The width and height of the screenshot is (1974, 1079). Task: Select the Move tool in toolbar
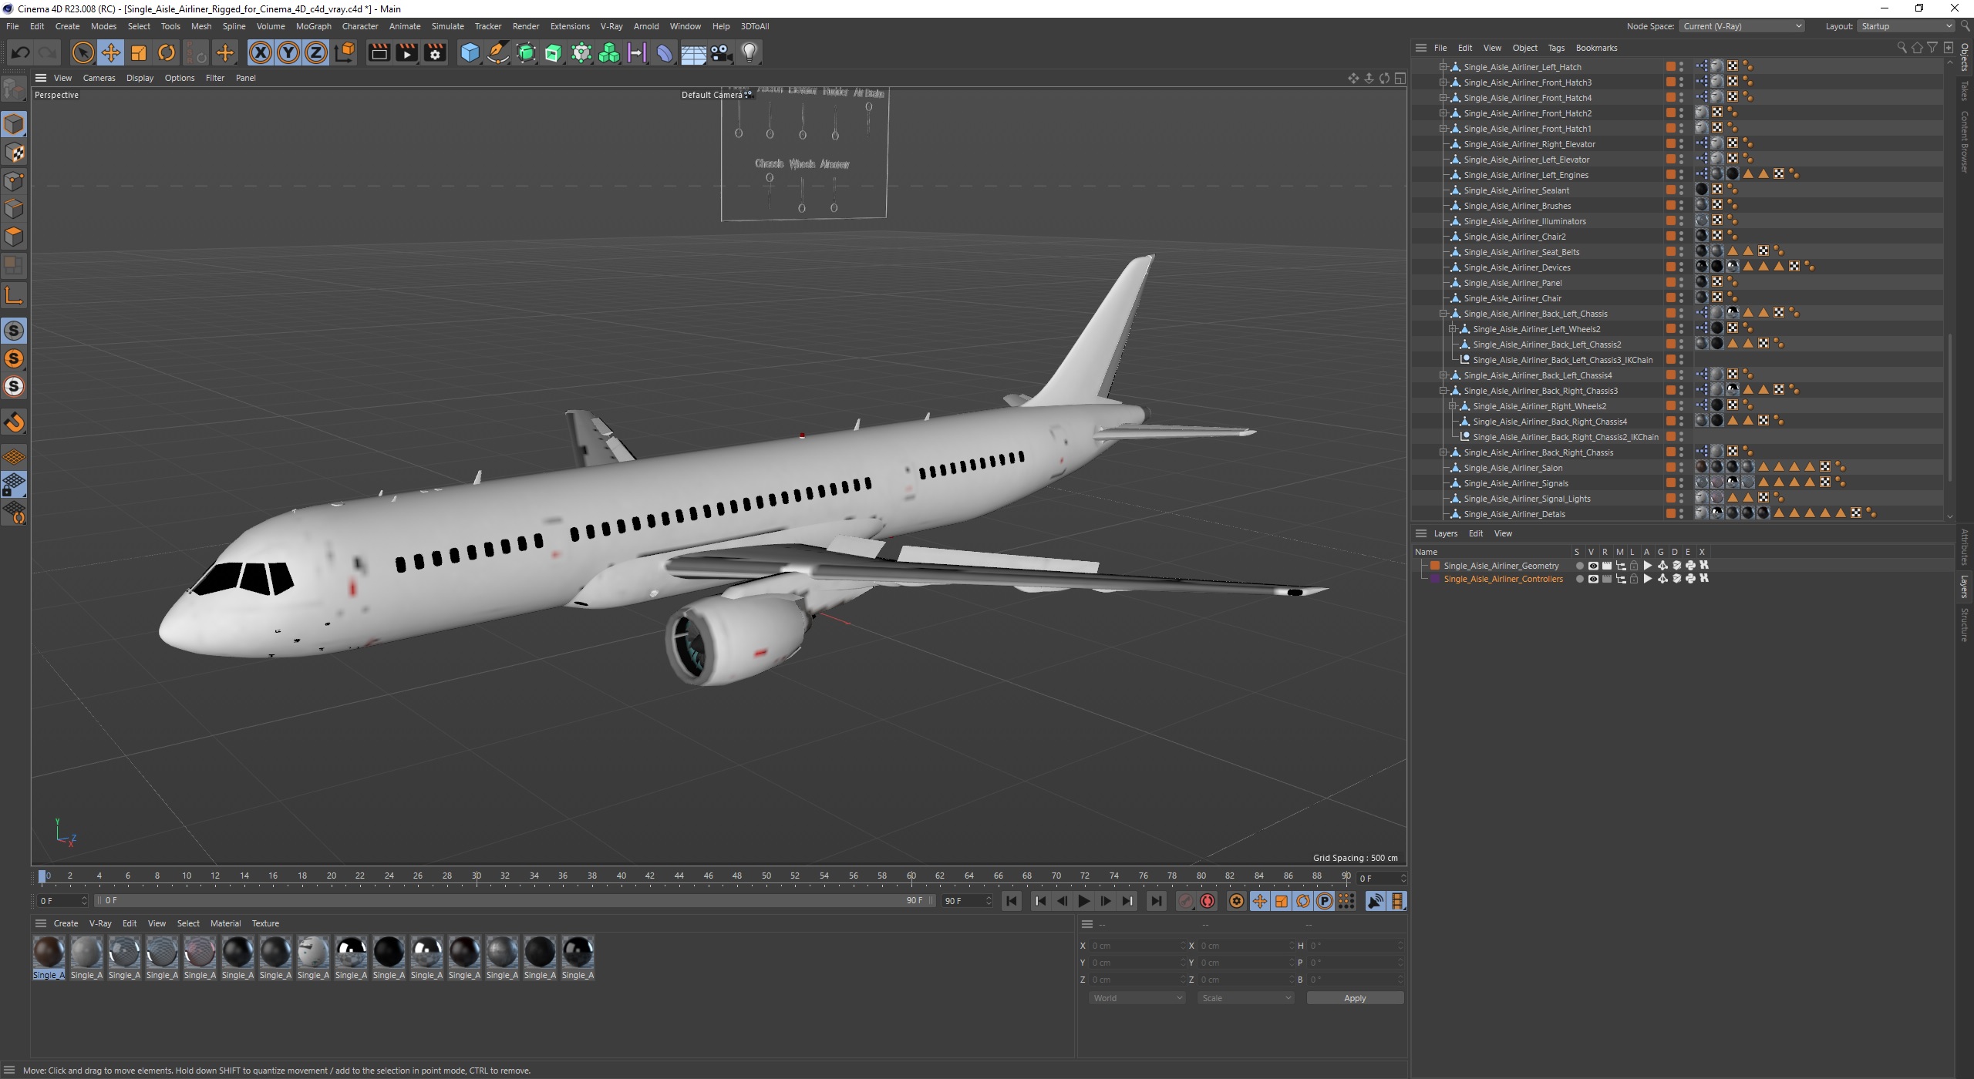coord(112,52)
